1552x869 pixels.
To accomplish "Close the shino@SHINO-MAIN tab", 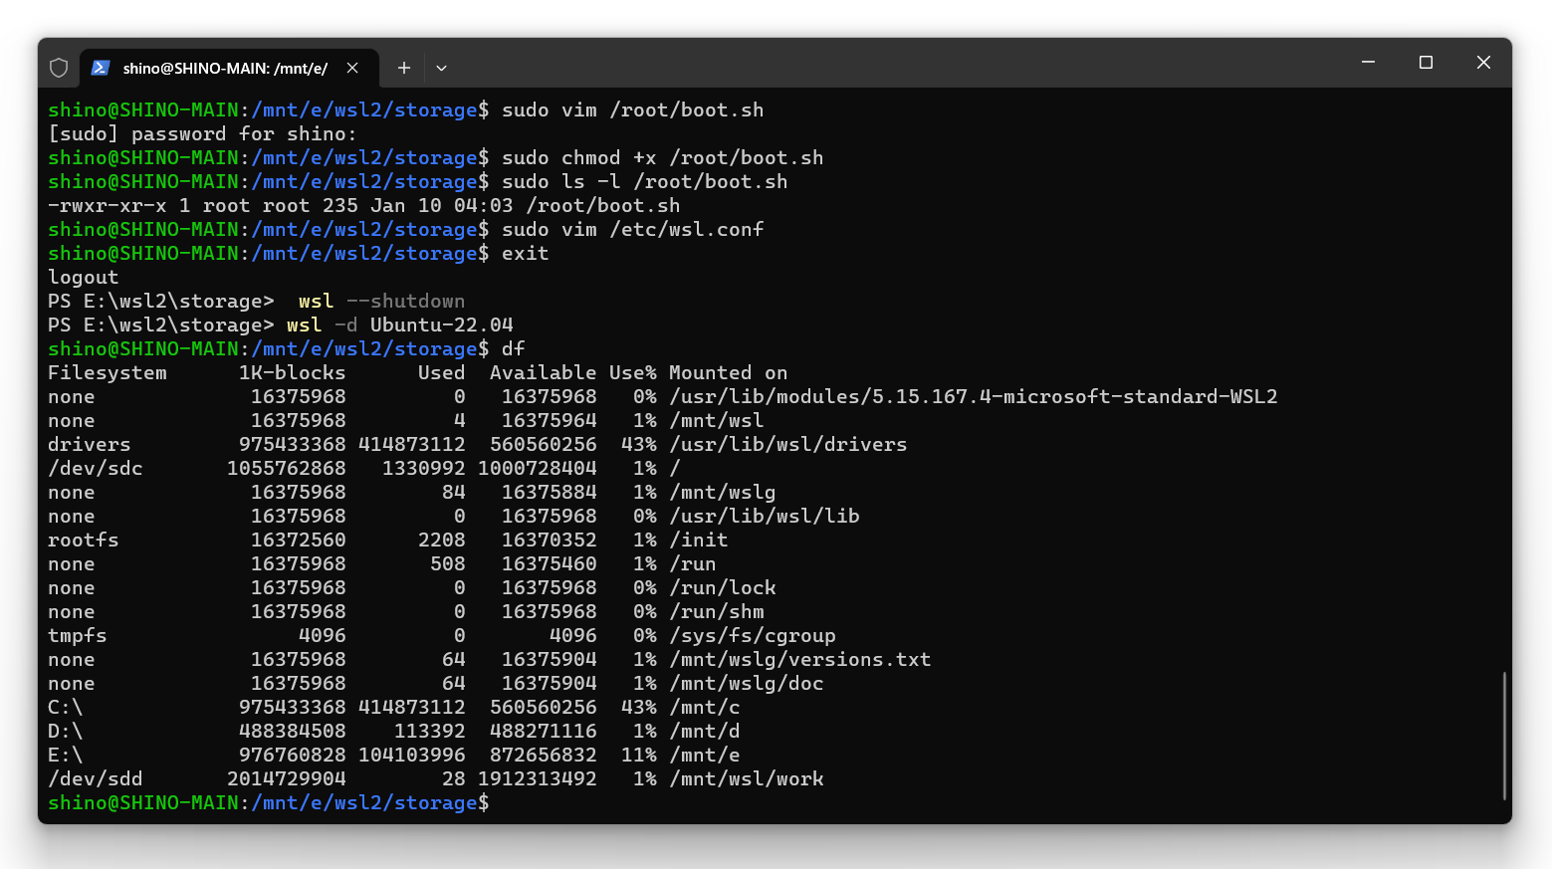I will [x=352, y=68].
